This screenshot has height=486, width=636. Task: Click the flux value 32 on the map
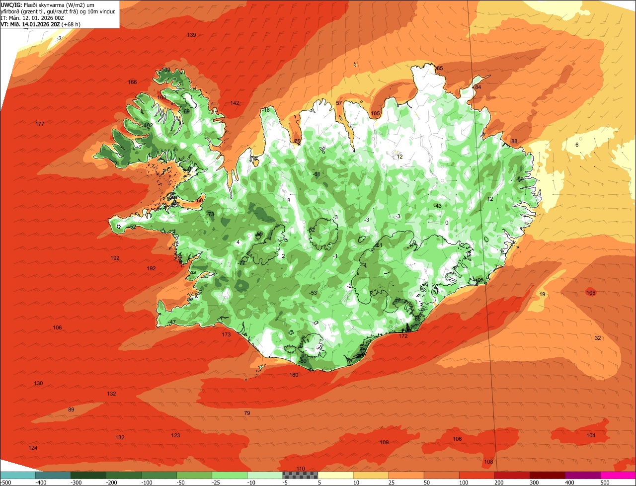tap(598, 338)
